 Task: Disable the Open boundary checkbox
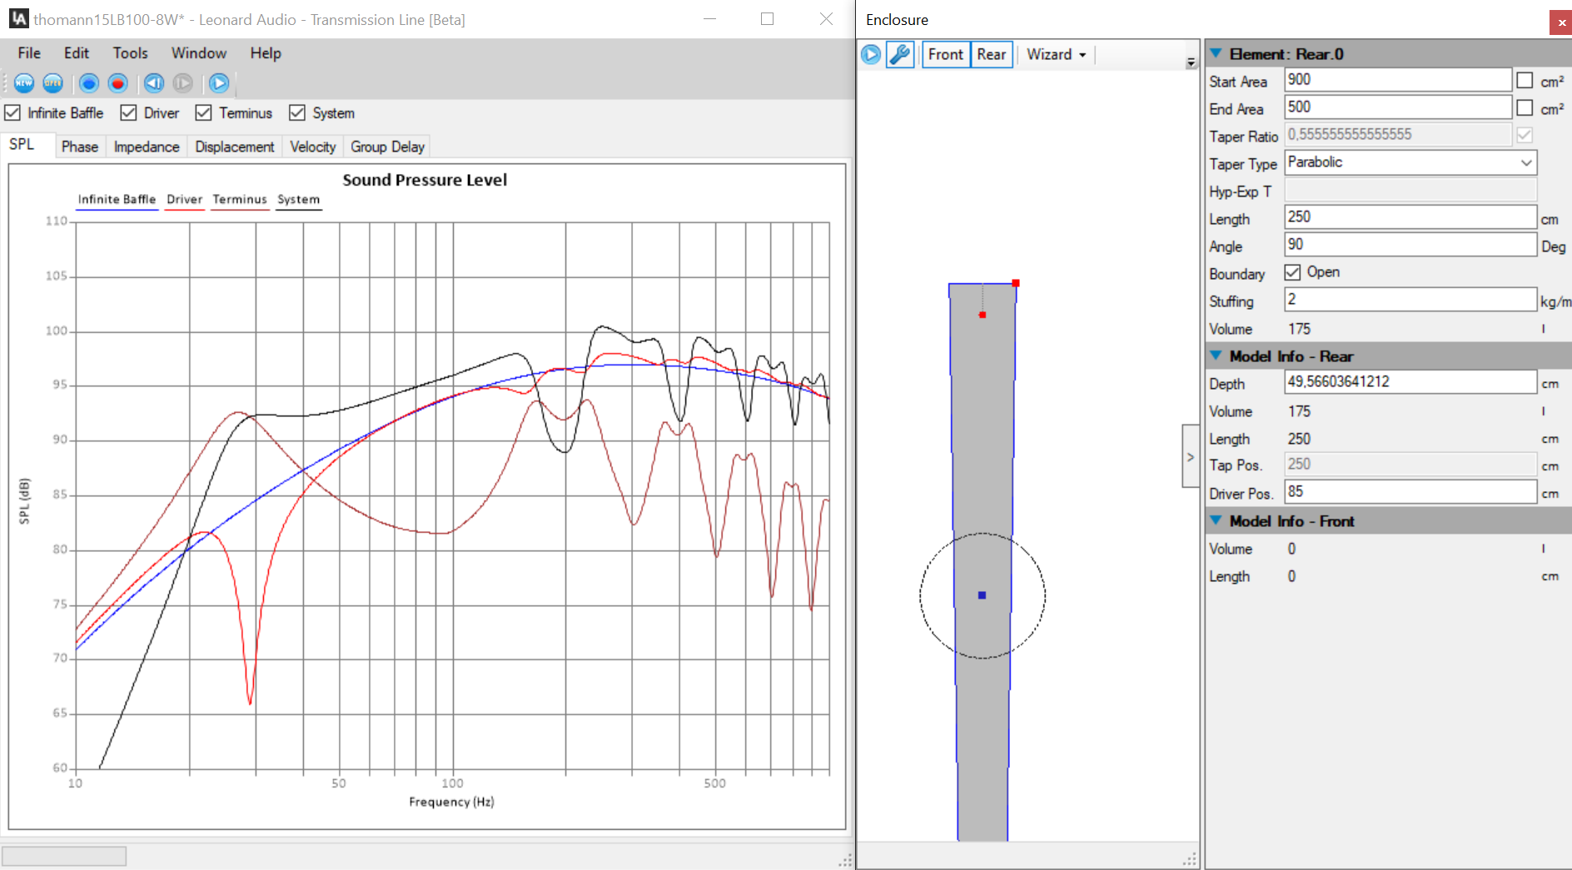click(1292, 272)
